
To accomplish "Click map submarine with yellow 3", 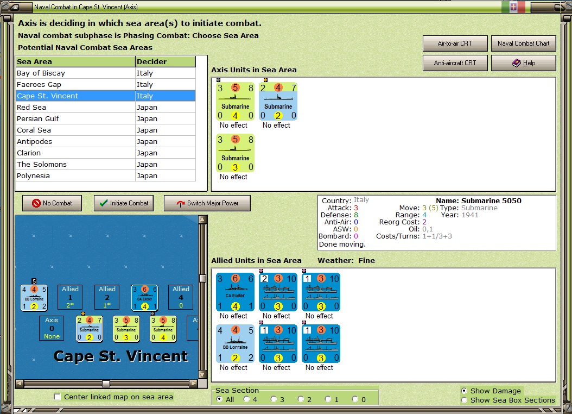I will tap(126, 329).
